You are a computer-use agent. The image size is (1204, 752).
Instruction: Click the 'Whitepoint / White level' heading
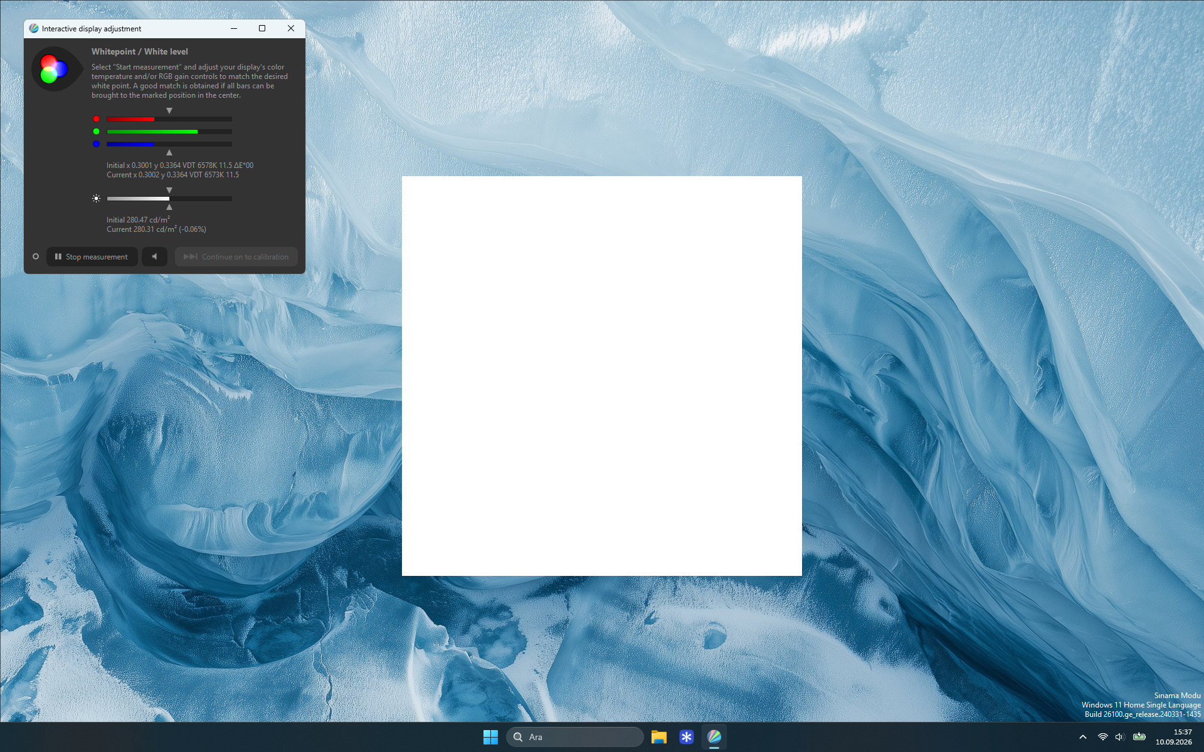click(x=140, y=52)
